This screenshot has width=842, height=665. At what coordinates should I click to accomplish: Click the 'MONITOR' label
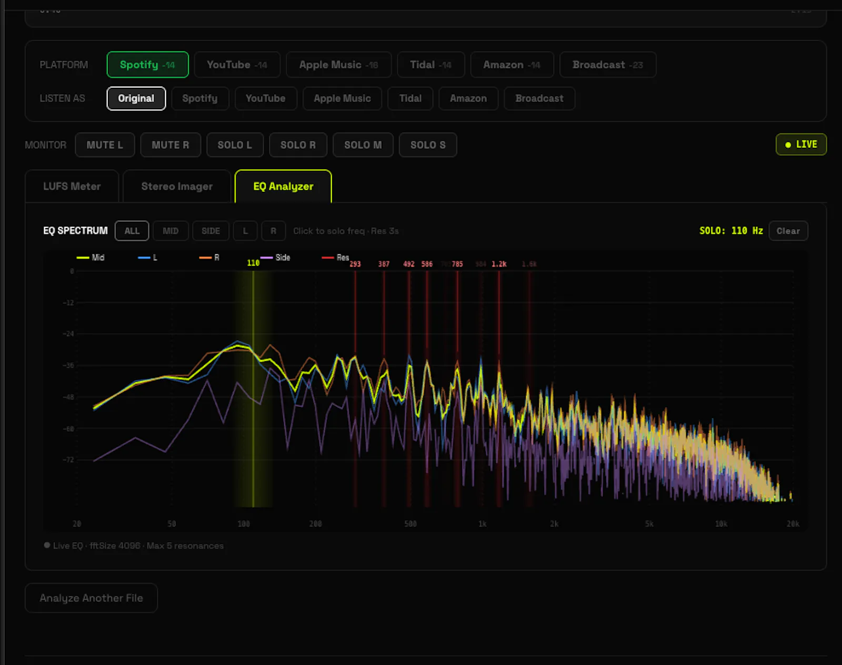tap(46, 145)
